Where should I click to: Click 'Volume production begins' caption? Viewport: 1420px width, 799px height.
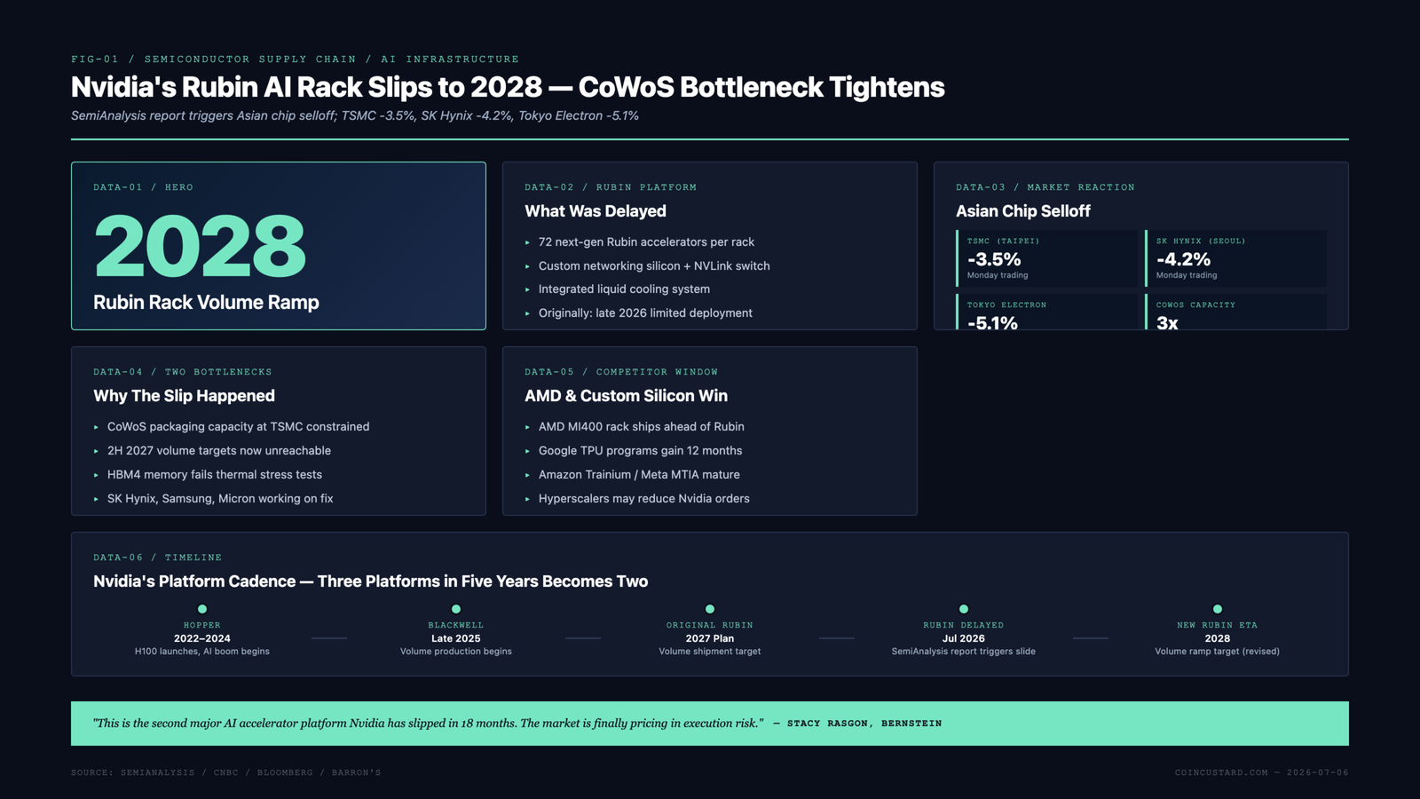[456, 652]
